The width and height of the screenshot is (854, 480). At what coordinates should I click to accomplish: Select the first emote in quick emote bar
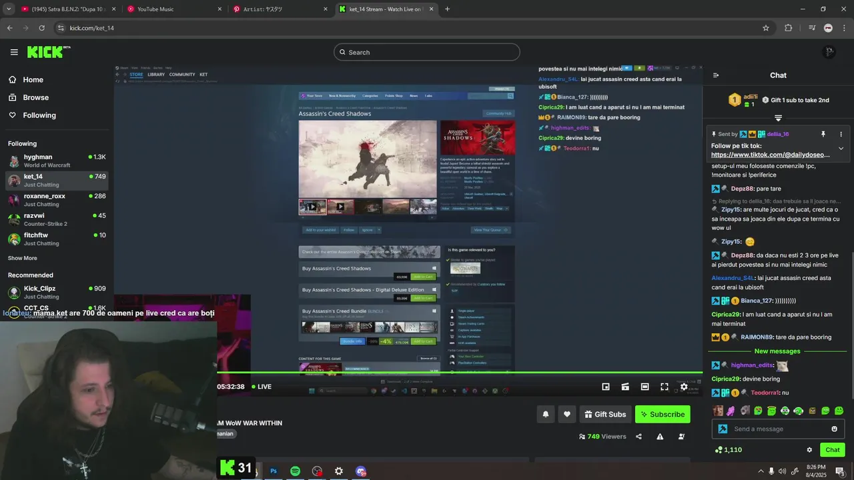point(718,411)
